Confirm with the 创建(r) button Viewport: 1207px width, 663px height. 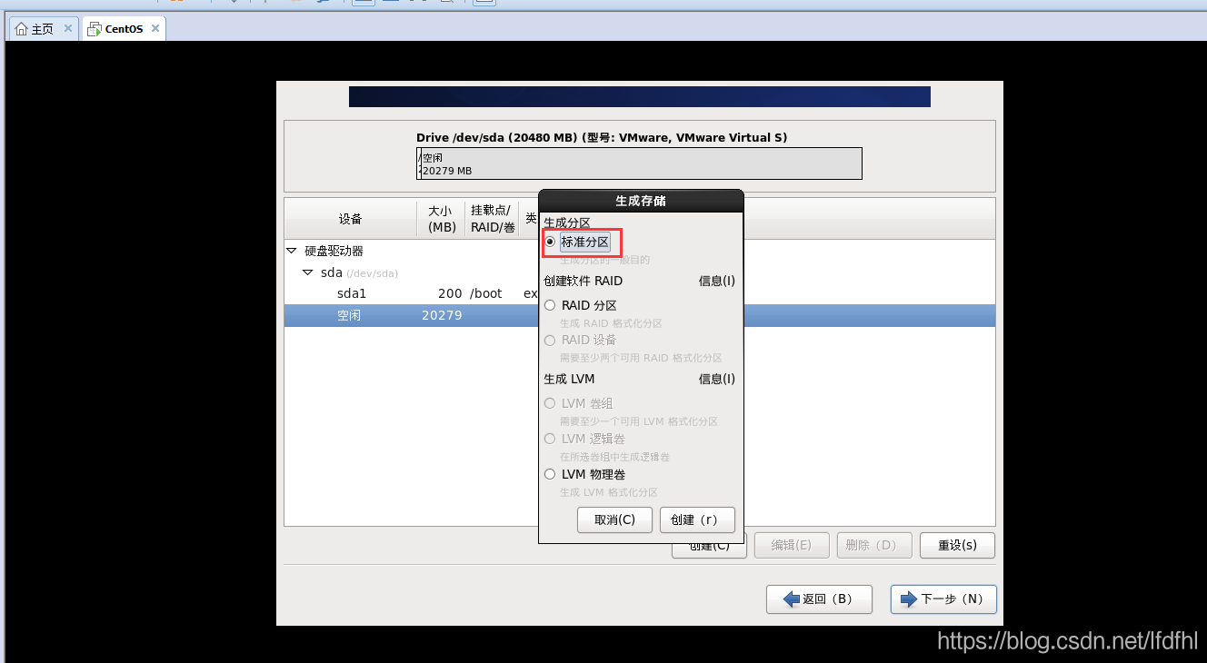[697, 520]
